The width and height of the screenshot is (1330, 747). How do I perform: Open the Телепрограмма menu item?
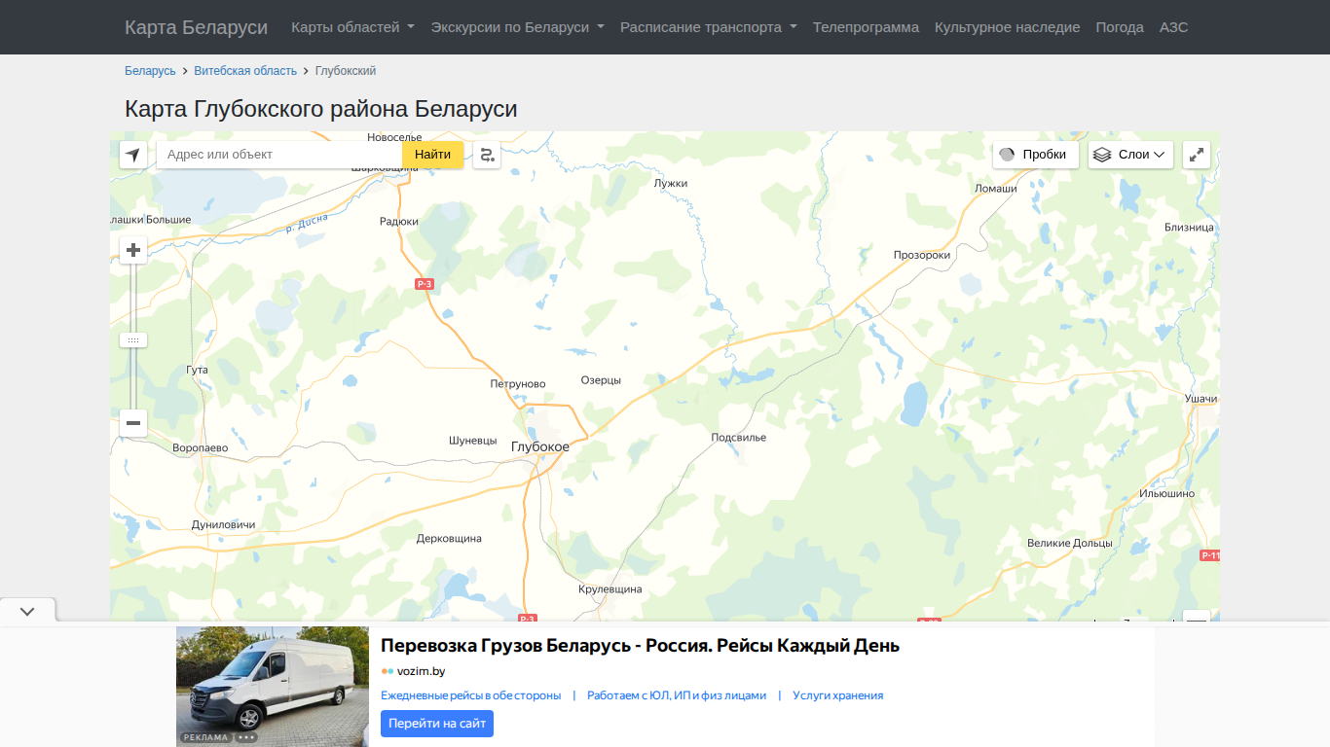coord(866,27)
